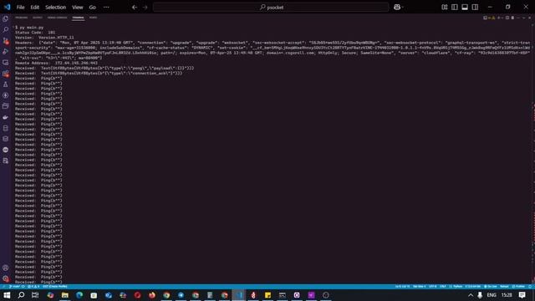Switch to the Ports panel tab
The width and height of the screenshot is (535, 301).
point(93,18)
